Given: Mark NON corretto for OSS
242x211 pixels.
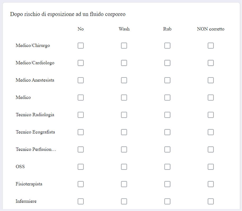Looking at the screenshot, I should [211, 167].
